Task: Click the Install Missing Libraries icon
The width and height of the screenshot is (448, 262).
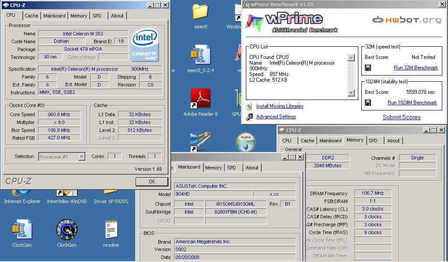Action: point(249,106)
